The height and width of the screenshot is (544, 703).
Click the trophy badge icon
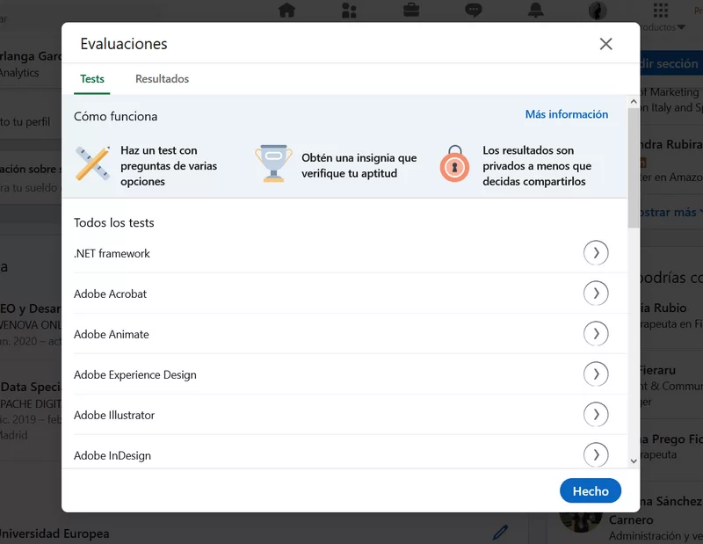click(x=273, y=163)
